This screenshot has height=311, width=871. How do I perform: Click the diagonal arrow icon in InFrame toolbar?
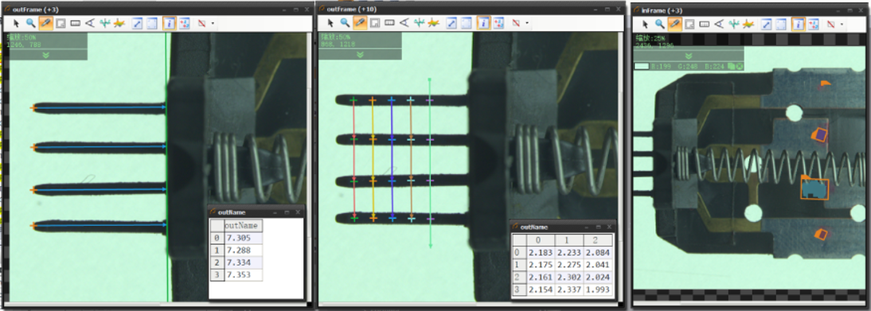coord(767,24)
